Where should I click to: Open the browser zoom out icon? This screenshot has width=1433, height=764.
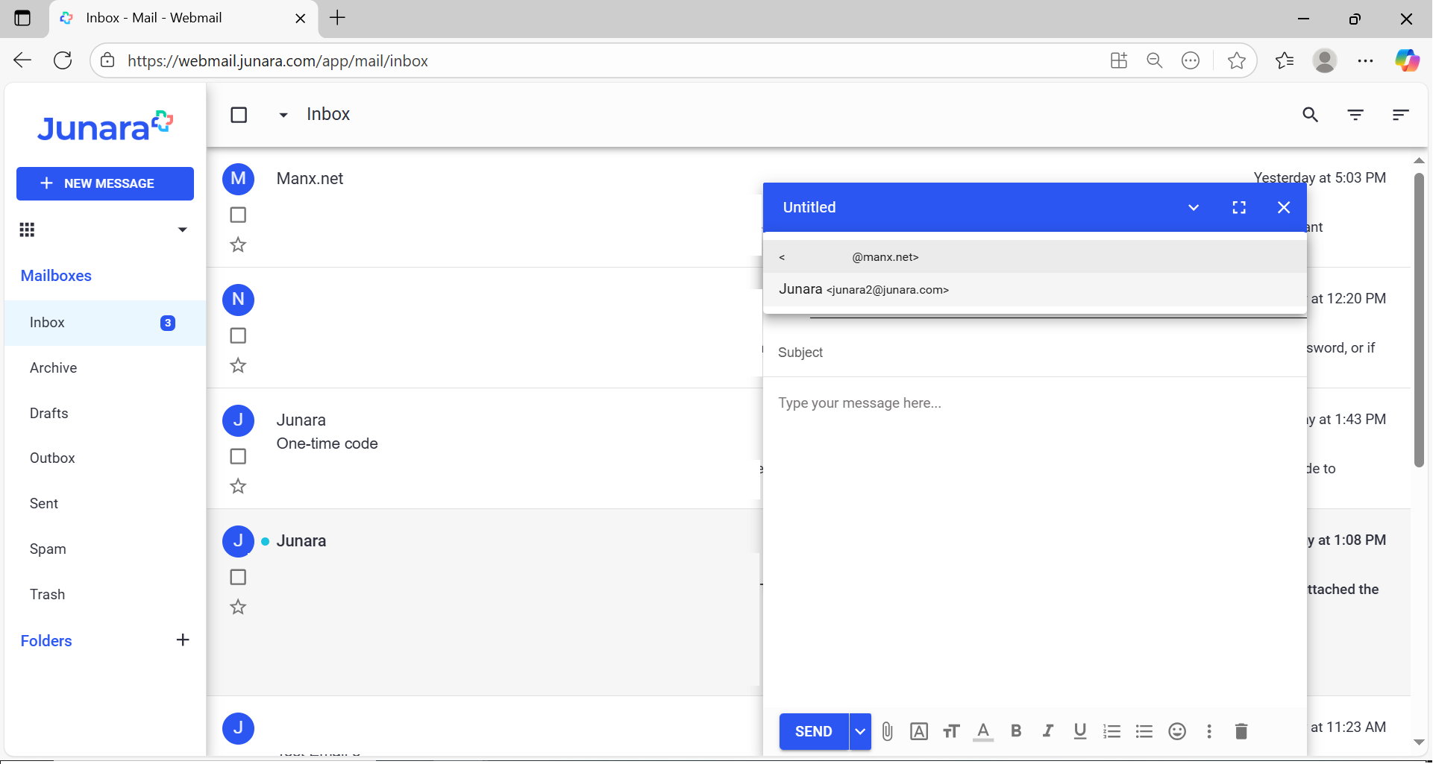tap(1155, 60)
